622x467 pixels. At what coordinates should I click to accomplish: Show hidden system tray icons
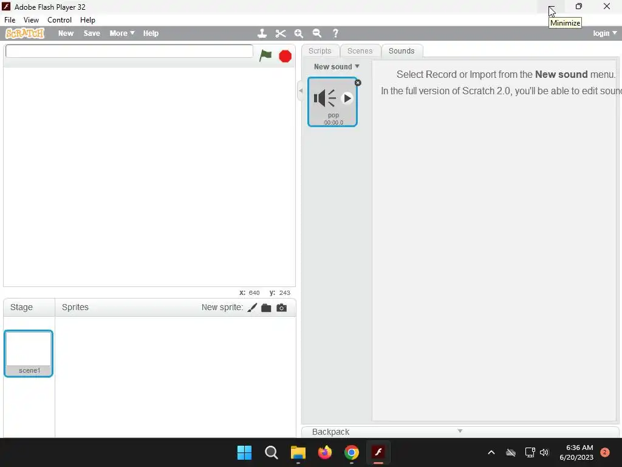(491, 452)
